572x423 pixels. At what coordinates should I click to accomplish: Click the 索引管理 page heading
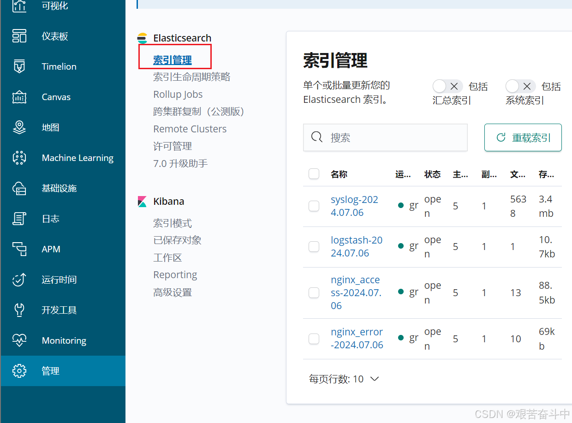(x=335, y=60)
